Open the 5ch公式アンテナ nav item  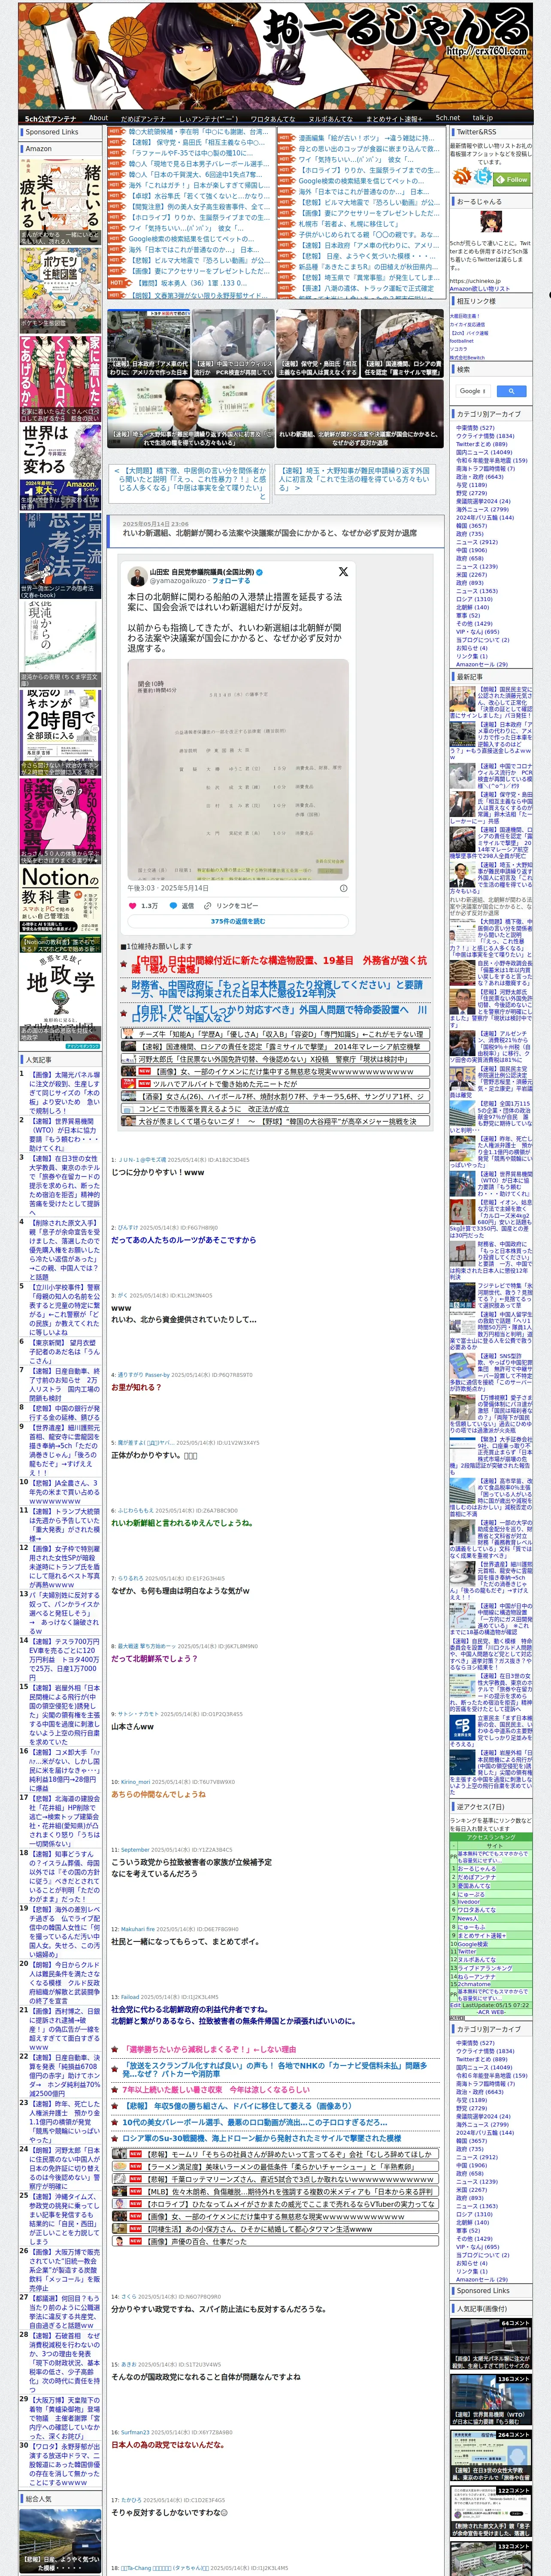(50, 119)
